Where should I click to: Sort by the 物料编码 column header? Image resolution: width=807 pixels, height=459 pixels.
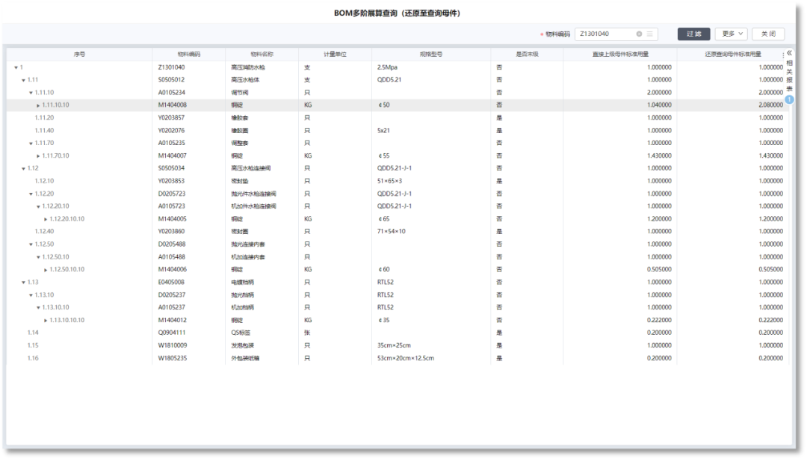tap(189, 54)
